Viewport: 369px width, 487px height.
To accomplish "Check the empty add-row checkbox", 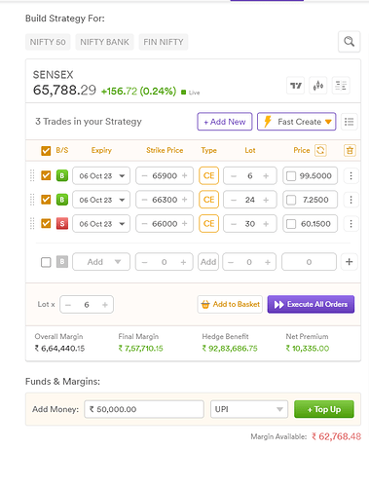I will click(x=46, y=262).
